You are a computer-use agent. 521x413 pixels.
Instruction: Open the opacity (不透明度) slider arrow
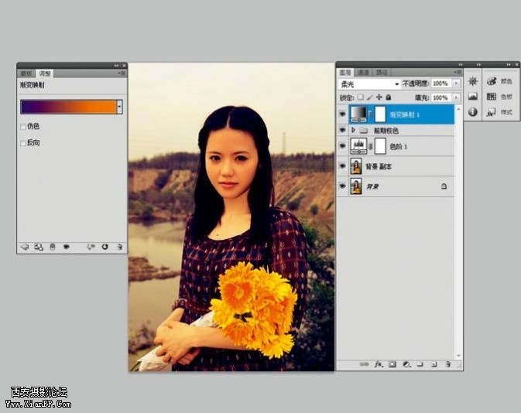[x=456, y=84]
